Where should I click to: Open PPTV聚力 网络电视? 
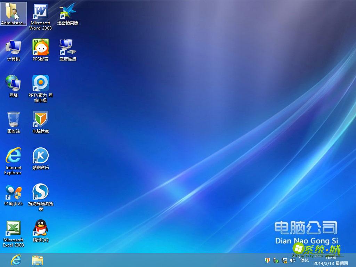tap(40, 83)
